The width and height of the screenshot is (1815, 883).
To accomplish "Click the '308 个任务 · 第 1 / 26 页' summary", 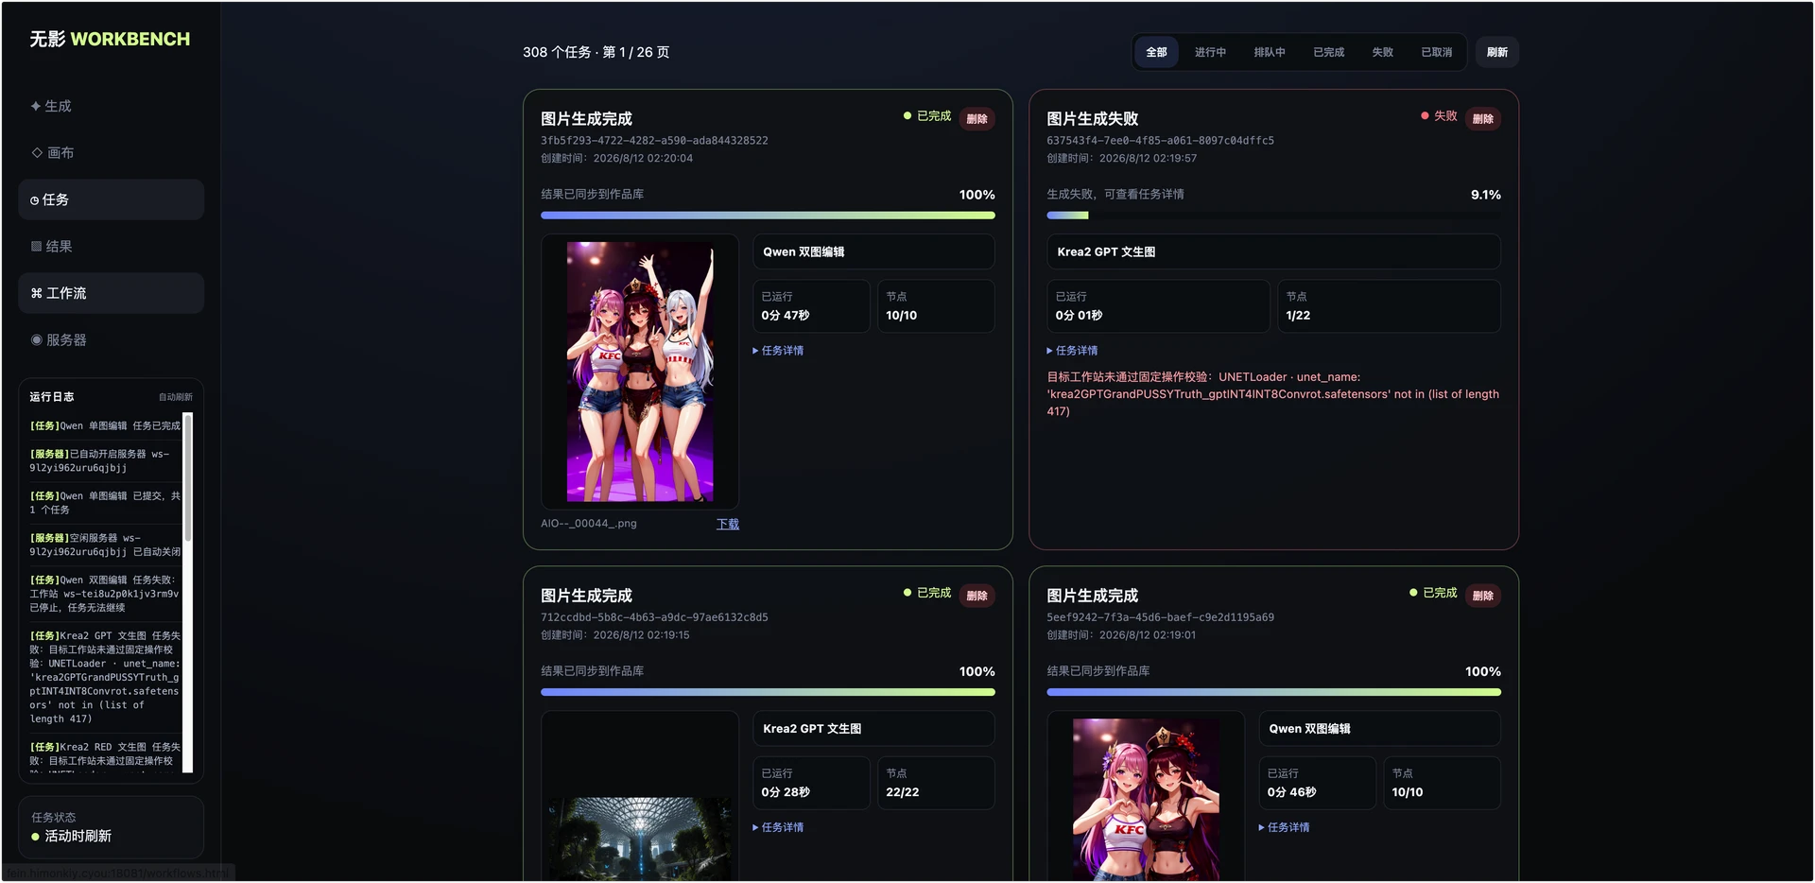I will 596,52.
